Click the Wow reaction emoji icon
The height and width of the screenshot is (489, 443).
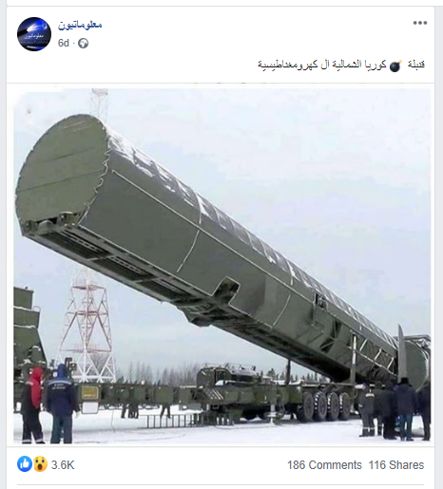[x=40, y=464]
